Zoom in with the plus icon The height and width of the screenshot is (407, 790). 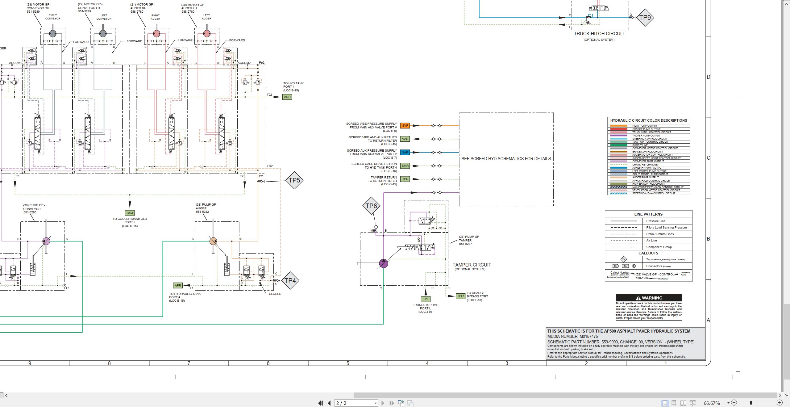click(x=780, y=403)
